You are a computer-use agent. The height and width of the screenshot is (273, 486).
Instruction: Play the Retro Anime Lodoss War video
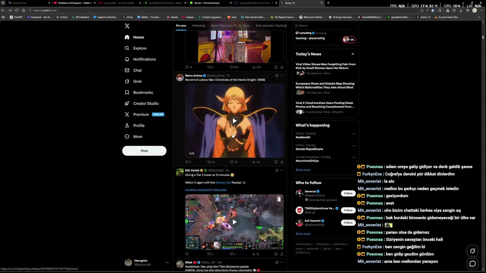coord(234,121)
